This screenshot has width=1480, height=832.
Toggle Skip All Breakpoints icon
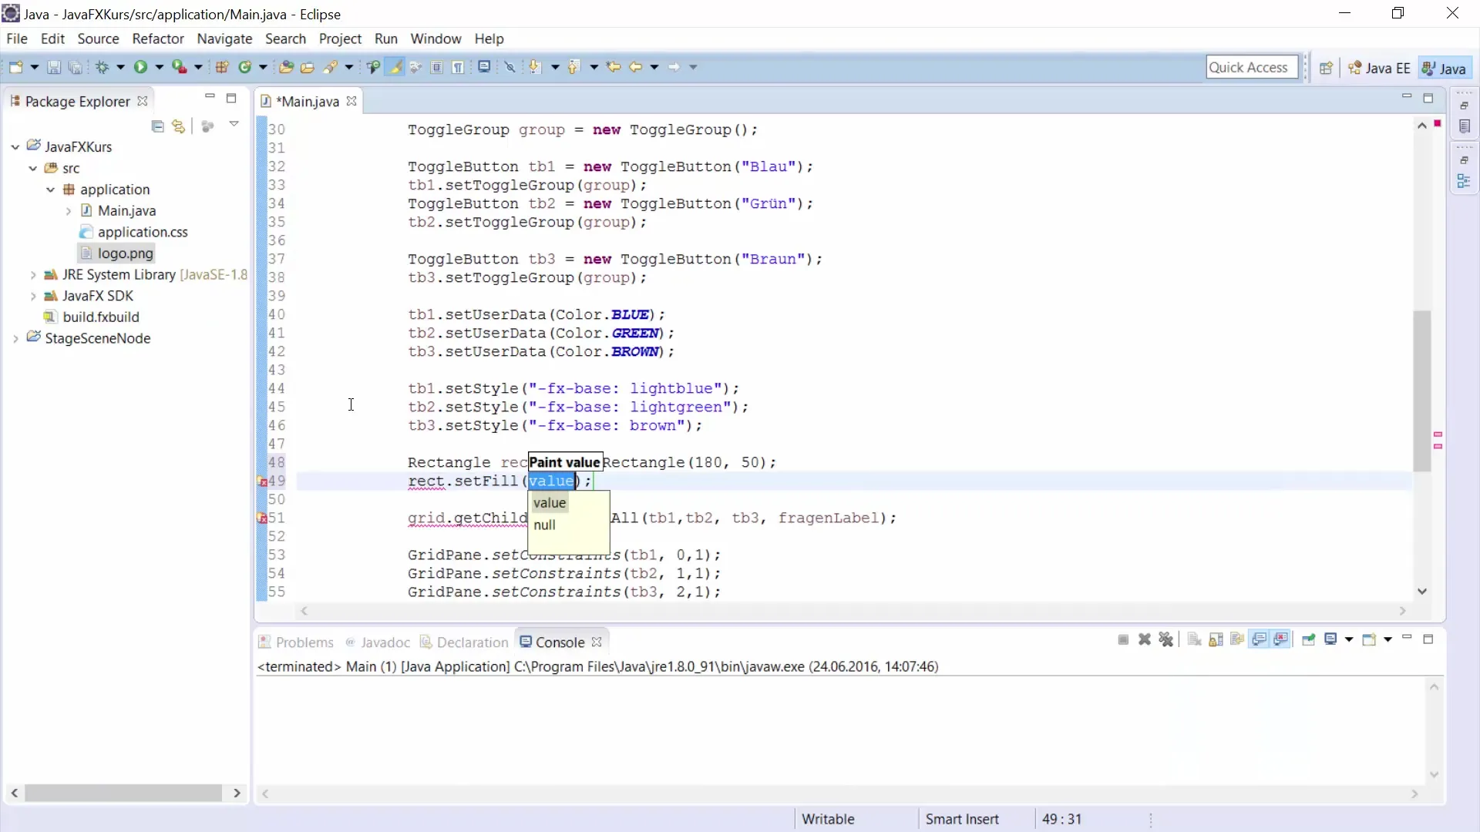coord(510,68)
